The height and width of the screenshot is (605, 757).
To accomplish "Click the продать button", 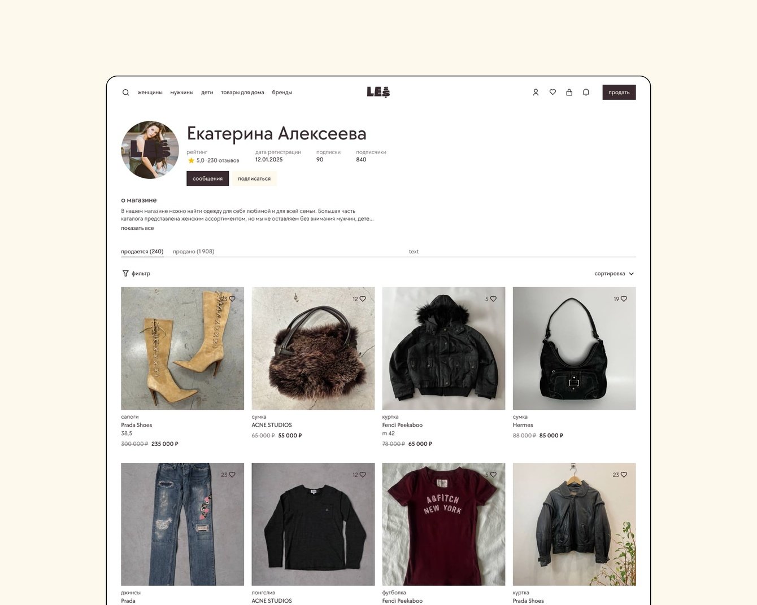I will (619, 93).
